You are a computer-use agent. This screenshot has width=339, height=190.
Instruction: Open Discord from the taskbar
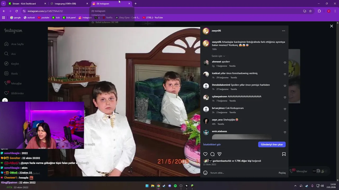tap(170, 186)
